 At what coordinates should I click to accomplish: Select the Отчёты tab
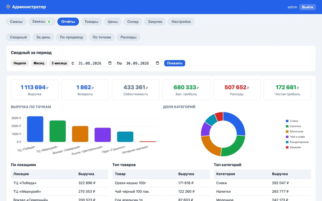(68, 22)
